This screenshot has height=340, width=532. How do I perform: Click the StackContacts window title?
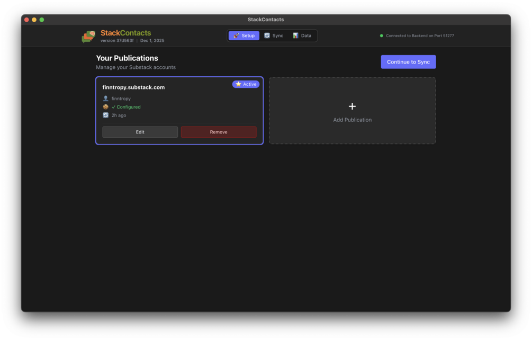266,20
